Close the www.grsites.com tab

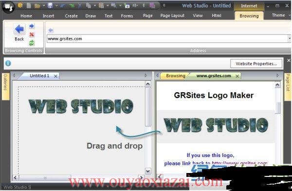[x=237, y=76]
